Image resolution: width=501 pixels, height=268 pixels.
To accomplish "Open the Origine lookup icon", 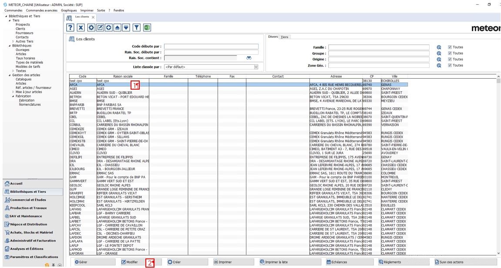I will tap(439, 60).
